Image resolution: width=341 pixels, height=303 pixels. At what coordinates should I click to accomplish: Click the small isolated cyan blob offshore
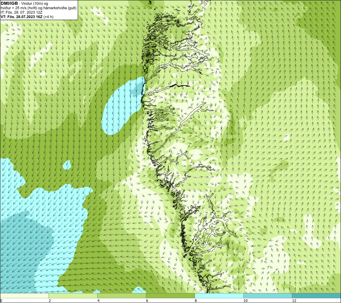pyautogui.click(x=67, y=165)
